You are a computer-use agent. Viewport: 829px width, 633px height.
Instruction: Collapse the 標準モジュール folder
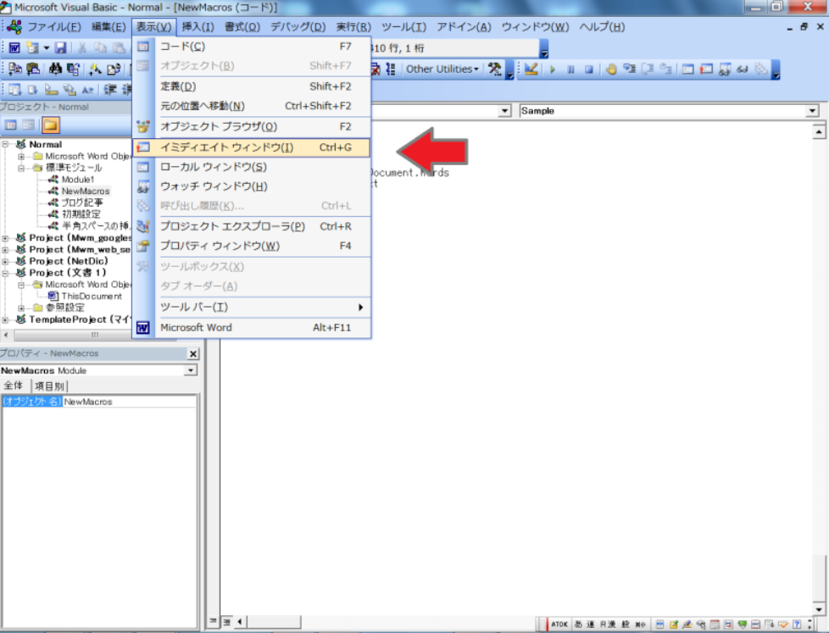coord(22,168)
